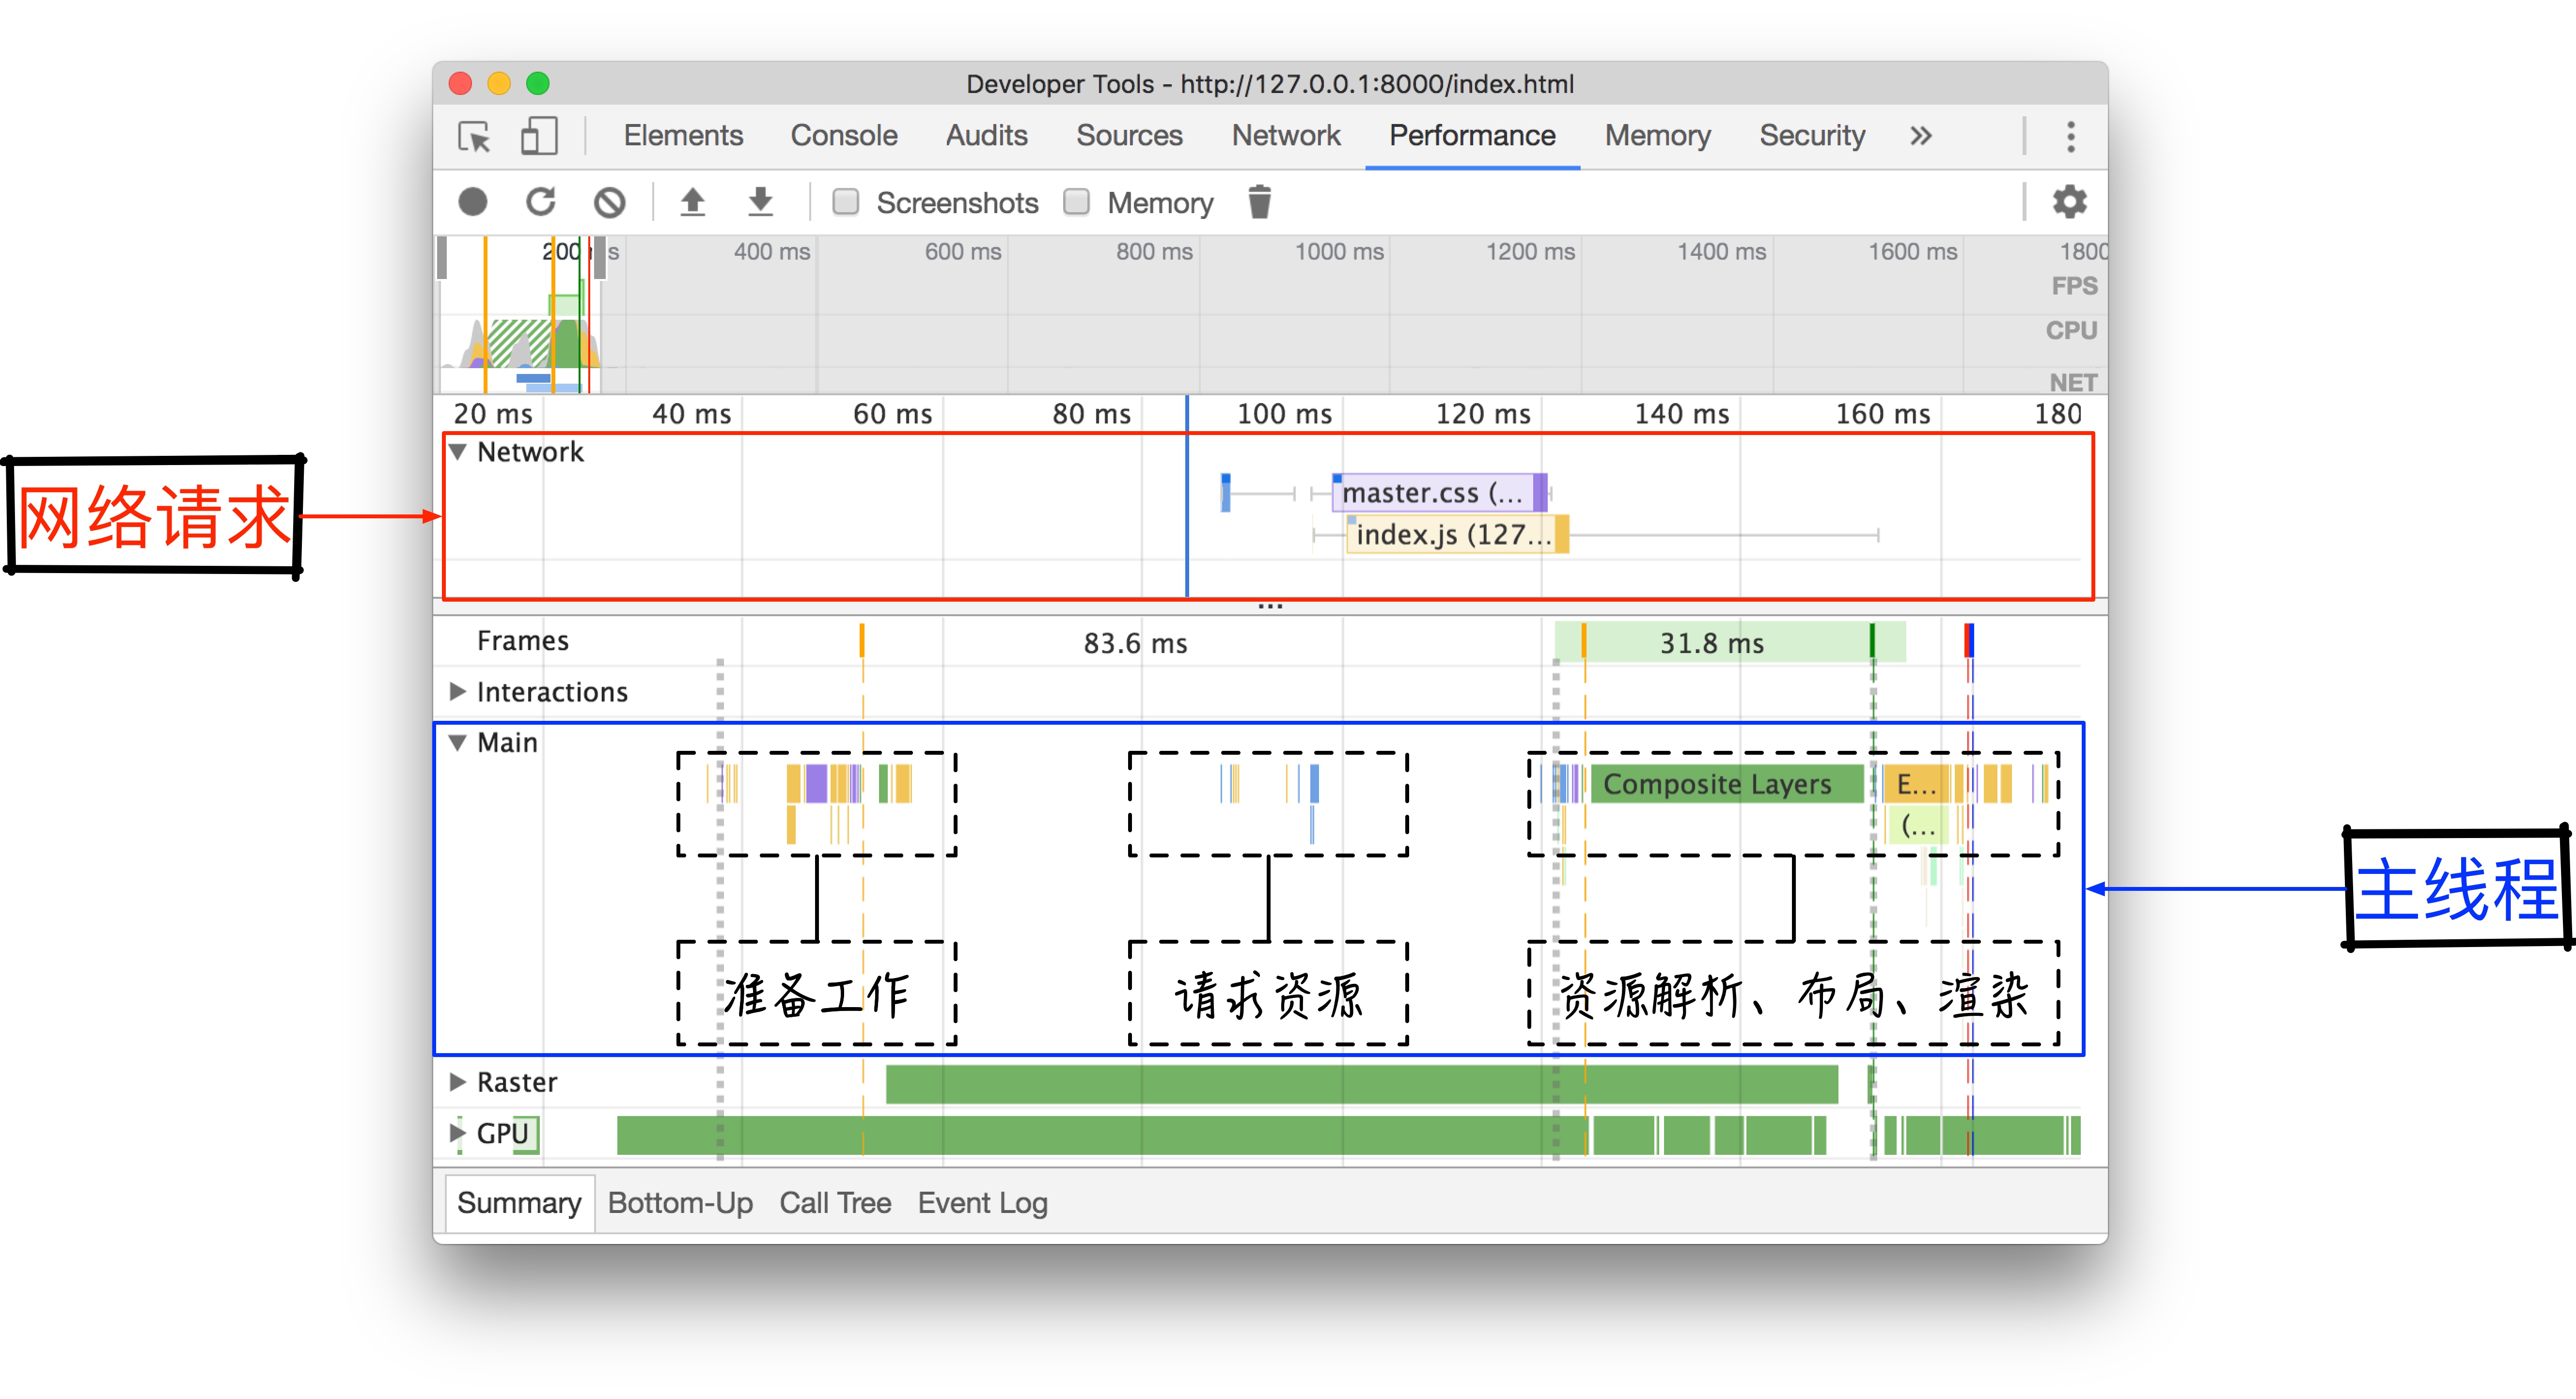Open the DevTools three-dot menu

click(2070, 136)
